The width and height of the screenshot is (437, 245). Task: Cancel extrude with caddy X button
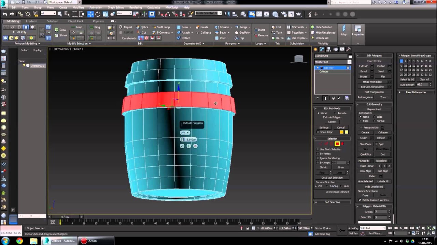[x=195, y=146]
